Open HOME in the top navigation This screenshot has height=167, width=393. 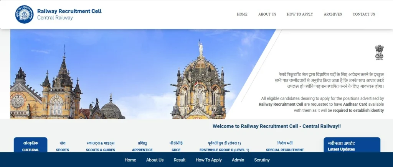tap(242, 14)
